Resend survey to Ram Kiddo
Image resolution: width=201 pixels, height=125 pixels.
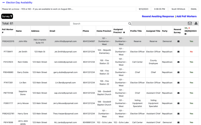tap(178, 62)
